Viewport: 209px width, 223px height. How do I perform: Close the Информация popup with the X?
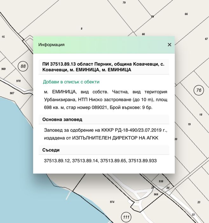click(x=169, y=45)
